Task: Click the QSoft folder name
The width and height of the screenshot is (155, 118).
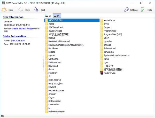Action: (x=106, y=38)
